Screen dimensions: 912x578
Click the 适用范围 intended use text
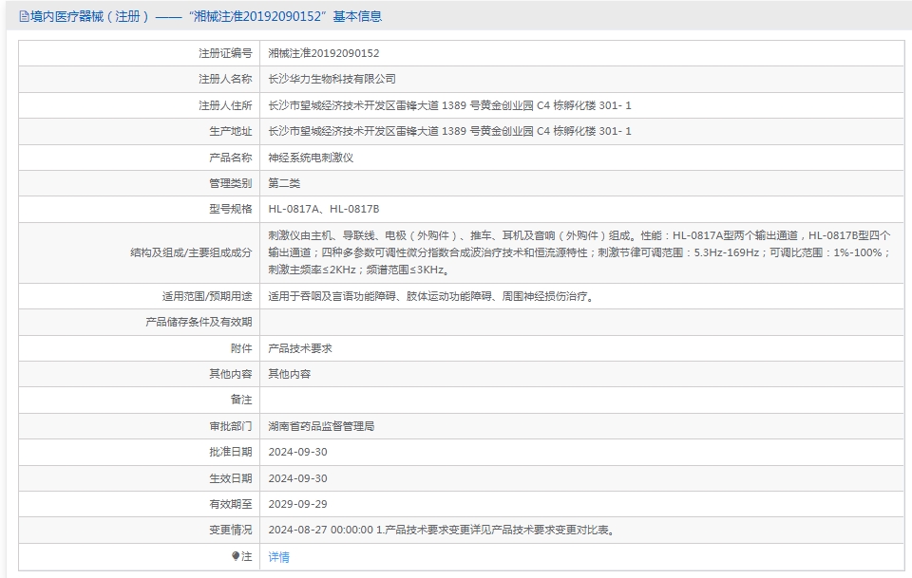pyautogui.click(x=431, y=296)
